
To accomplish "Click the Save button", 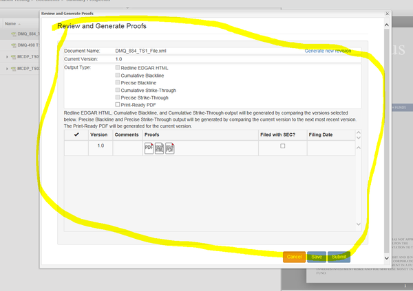I will coord(316,257).
